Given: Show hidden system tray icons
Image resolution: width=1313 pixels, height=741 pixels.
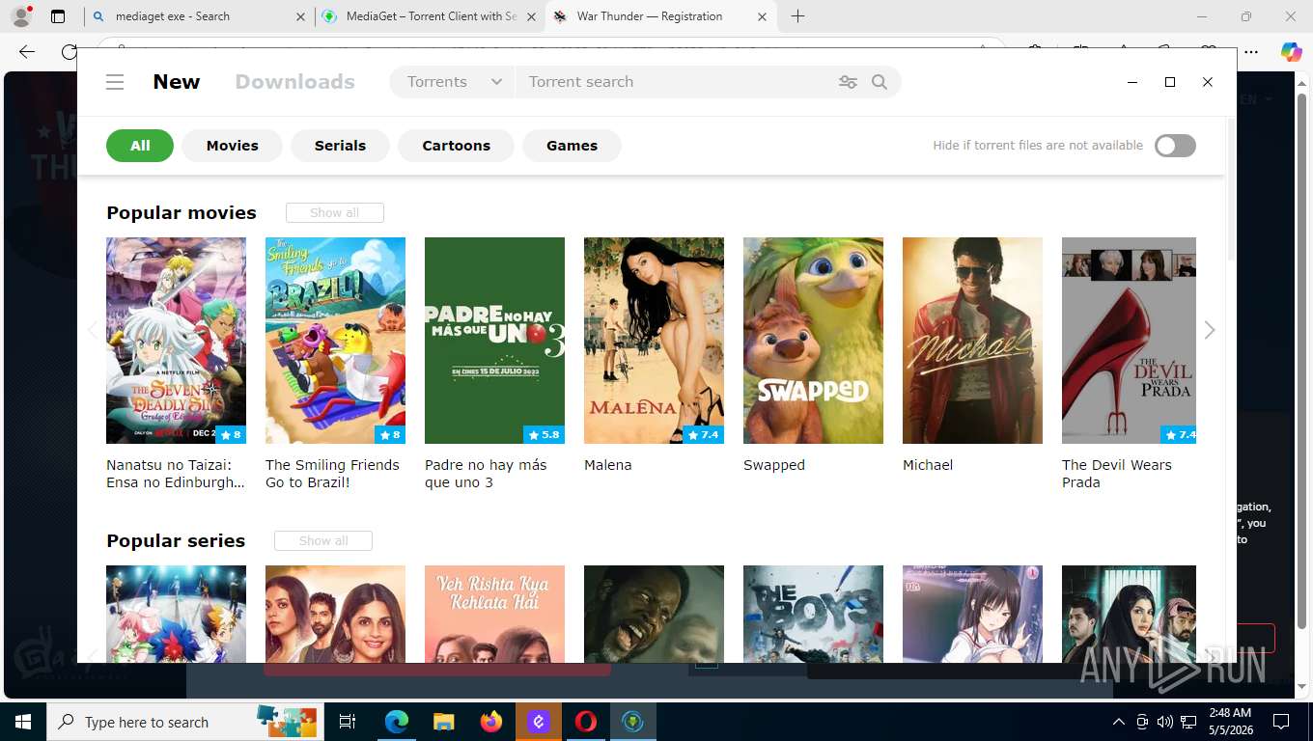Looking at the screenshot, I should [1119, 722].
